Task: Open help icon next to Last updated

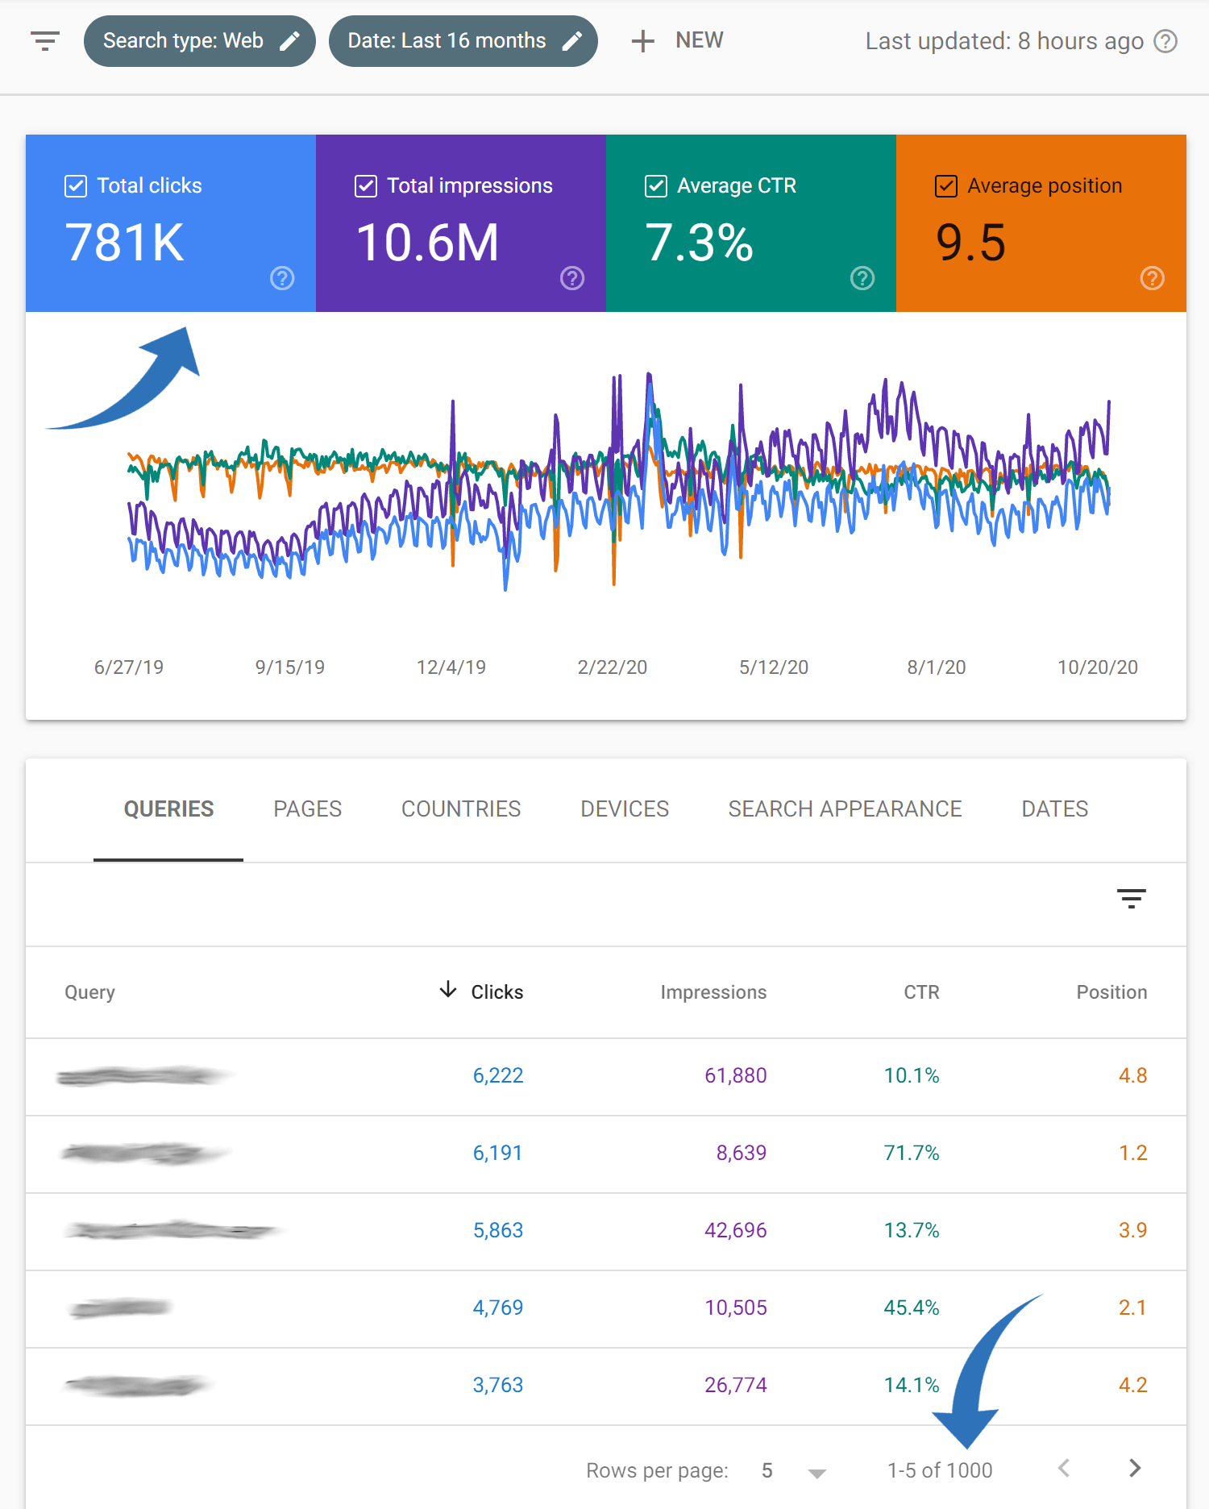Action: click(x=1165, y=41)
